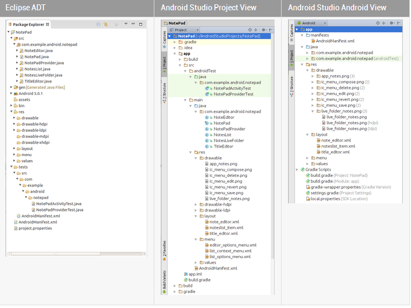Collapse app module in Android view
Viewport: 411px width, 308px height.
(297, 30)
